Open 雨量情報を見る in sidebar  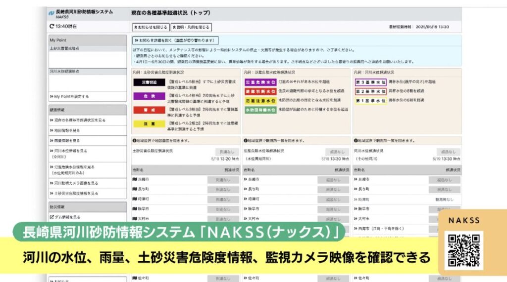[x=65, y=141]
